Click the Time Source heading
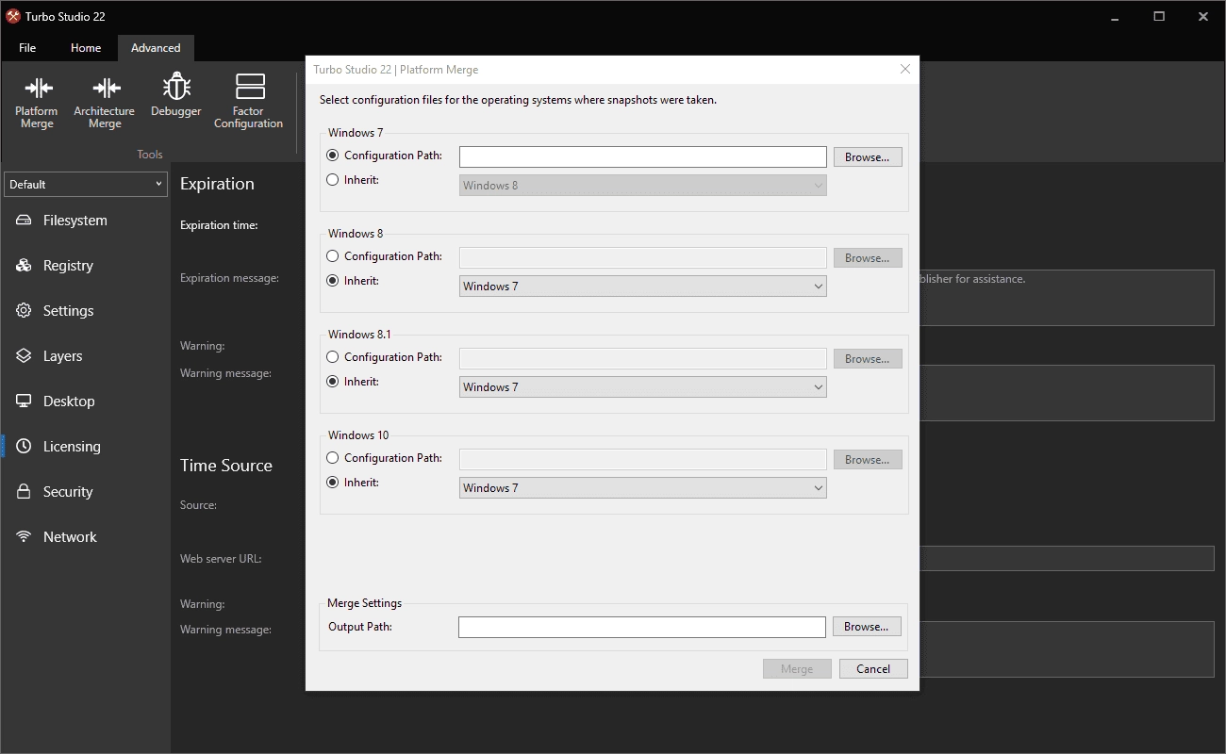The image size is (1226, 754). coord(226,466)
